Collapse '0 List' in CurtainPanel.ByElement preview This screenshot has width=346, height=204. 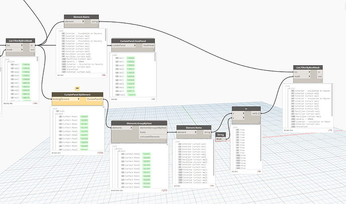pos(56,114)
